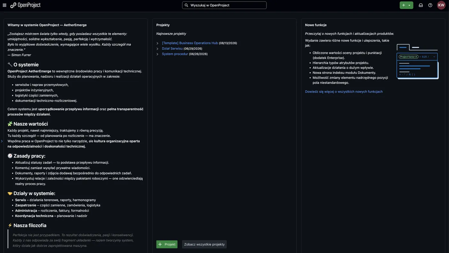Click the '— Simon Furrer' quote attribution

pyautogui.click(x=19, y=55)
